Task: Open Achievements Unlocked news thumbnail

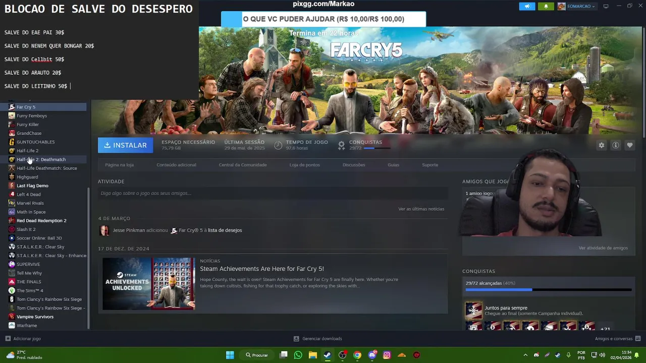Action: pyautogui.click(x=148, y=284)
